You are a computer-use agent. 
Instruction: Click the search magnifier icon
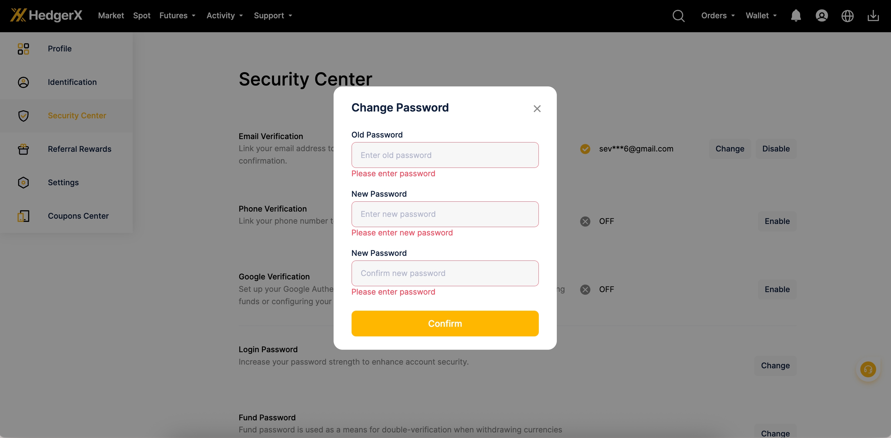[678, 16]
